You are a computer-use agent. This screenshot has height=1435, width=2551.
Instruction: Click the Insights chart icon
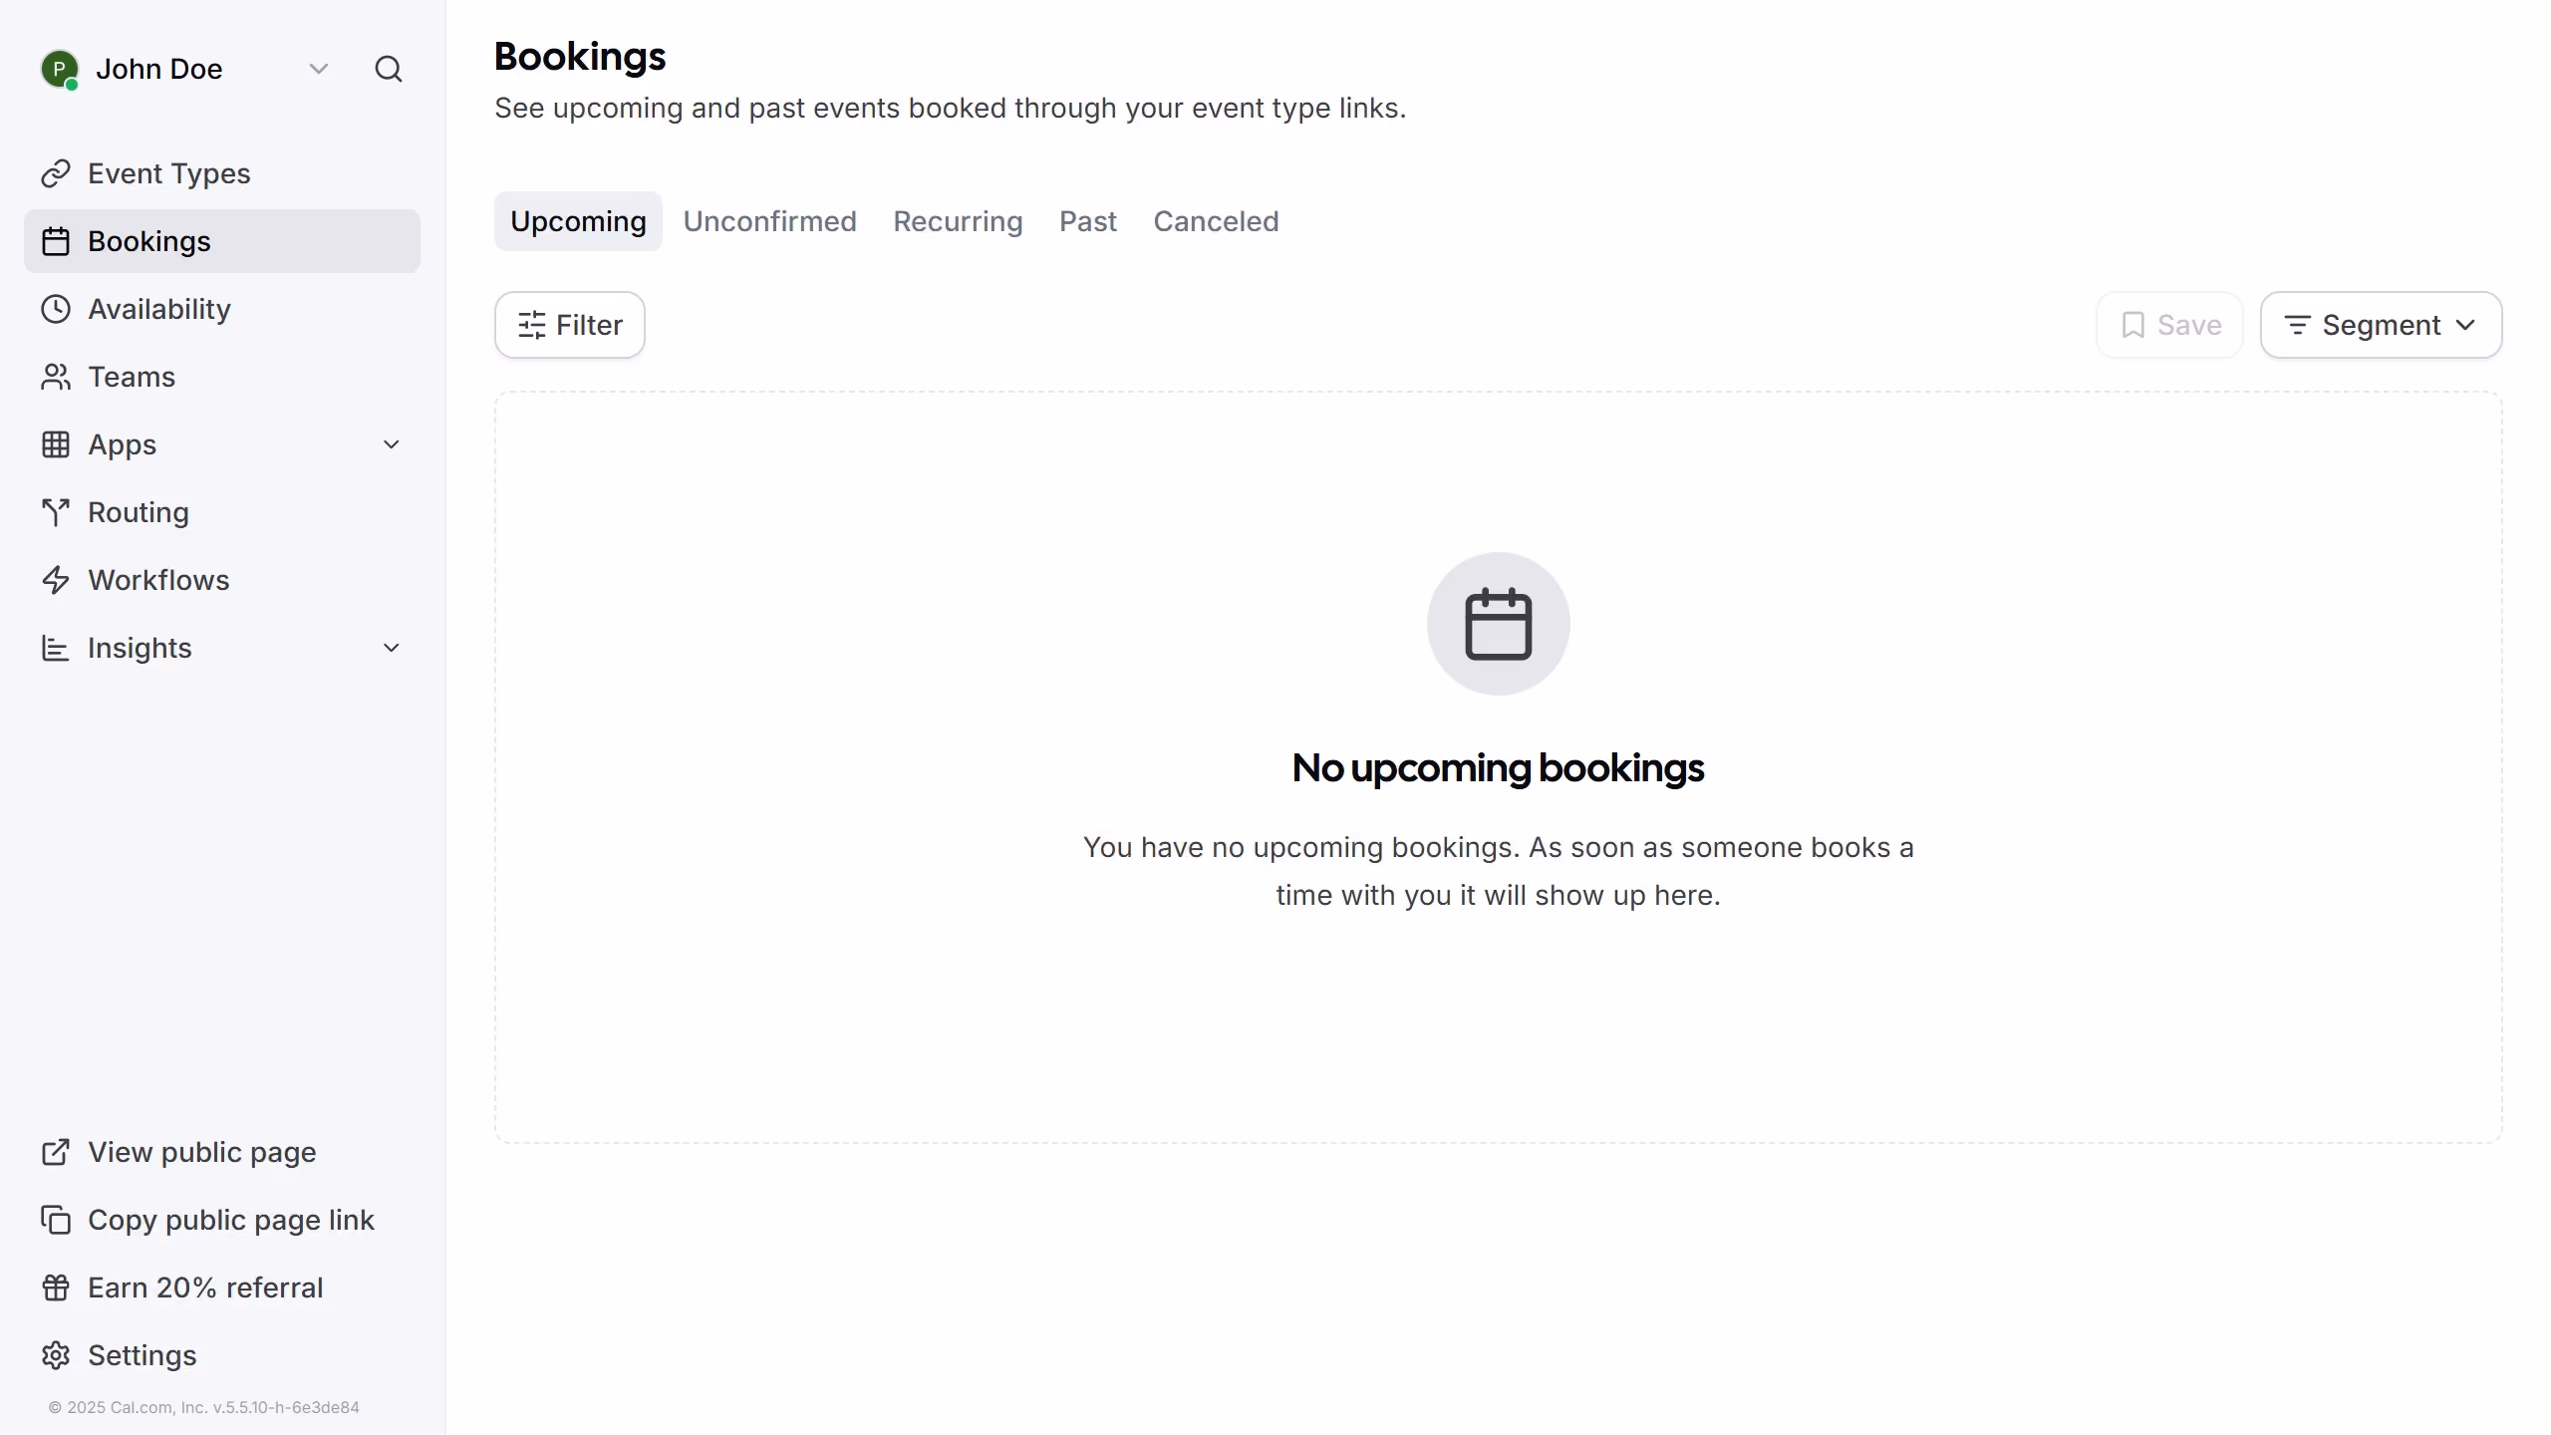[56, 648]
